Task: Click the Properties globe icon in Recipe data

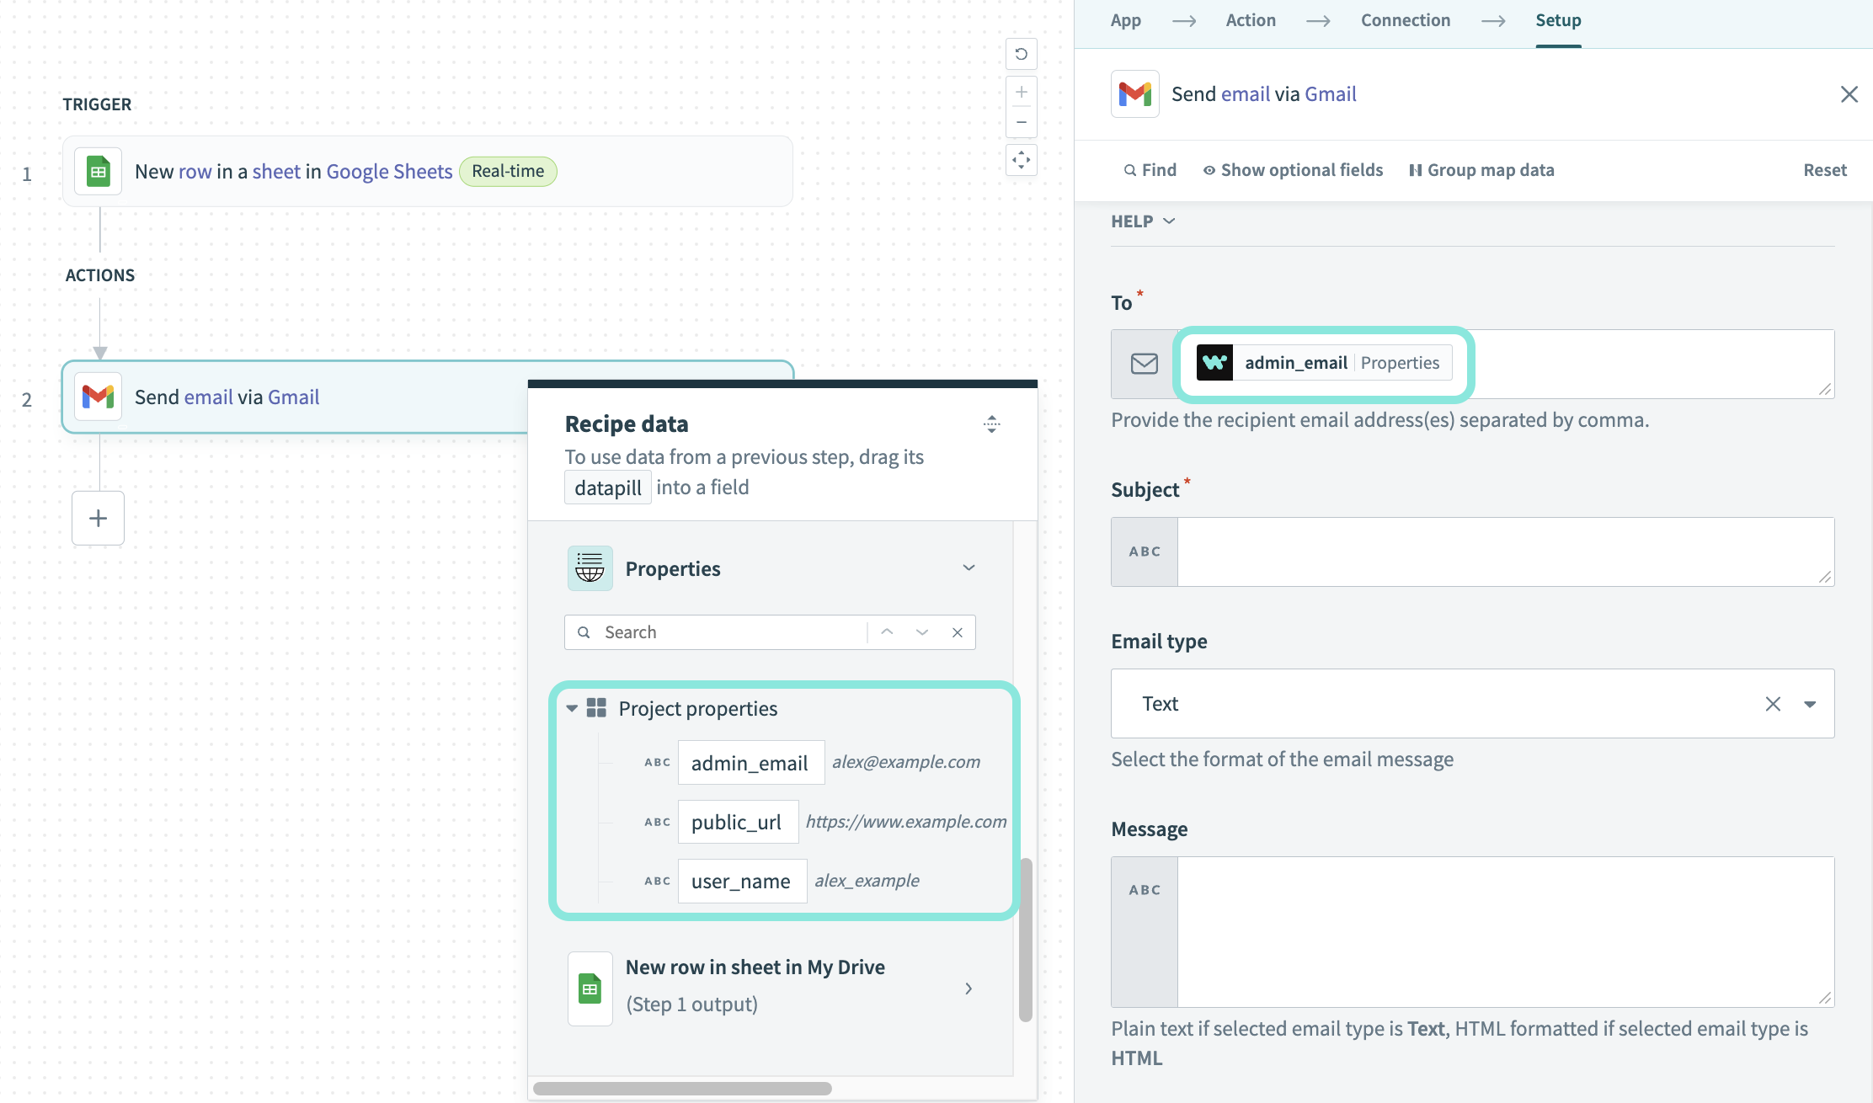Action: [x=590, y=567]
